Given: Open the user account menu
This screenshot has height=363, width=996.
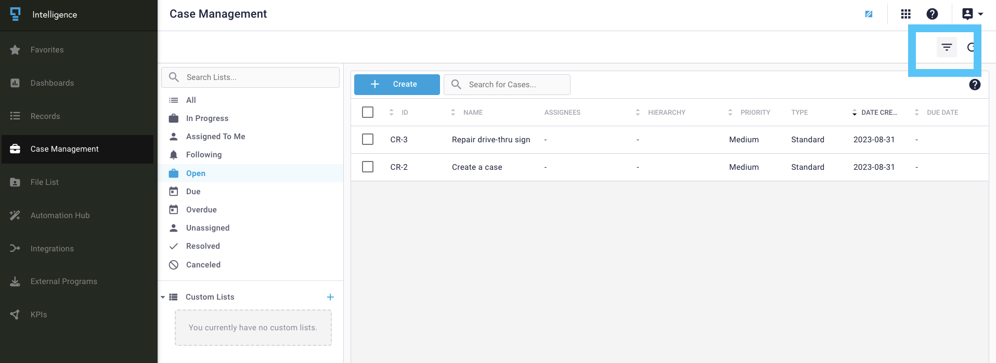Looking at the screenshot, I should [x=972, y=14].
